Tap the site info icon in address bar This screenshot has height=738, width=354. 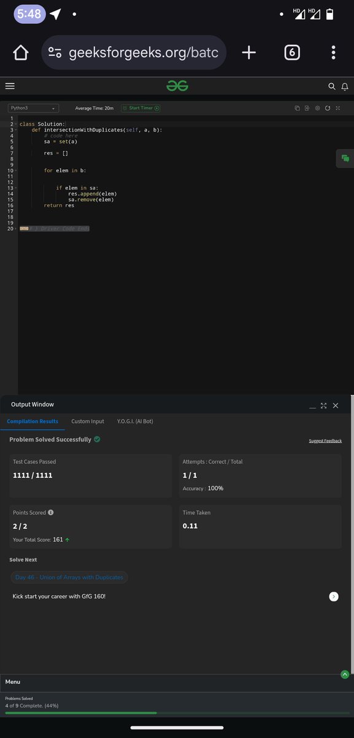coord(55,53)
